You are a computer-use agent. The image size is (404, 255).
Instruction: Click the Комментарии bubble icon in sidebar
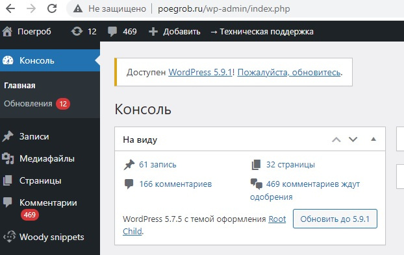click(x=8, y=202)
